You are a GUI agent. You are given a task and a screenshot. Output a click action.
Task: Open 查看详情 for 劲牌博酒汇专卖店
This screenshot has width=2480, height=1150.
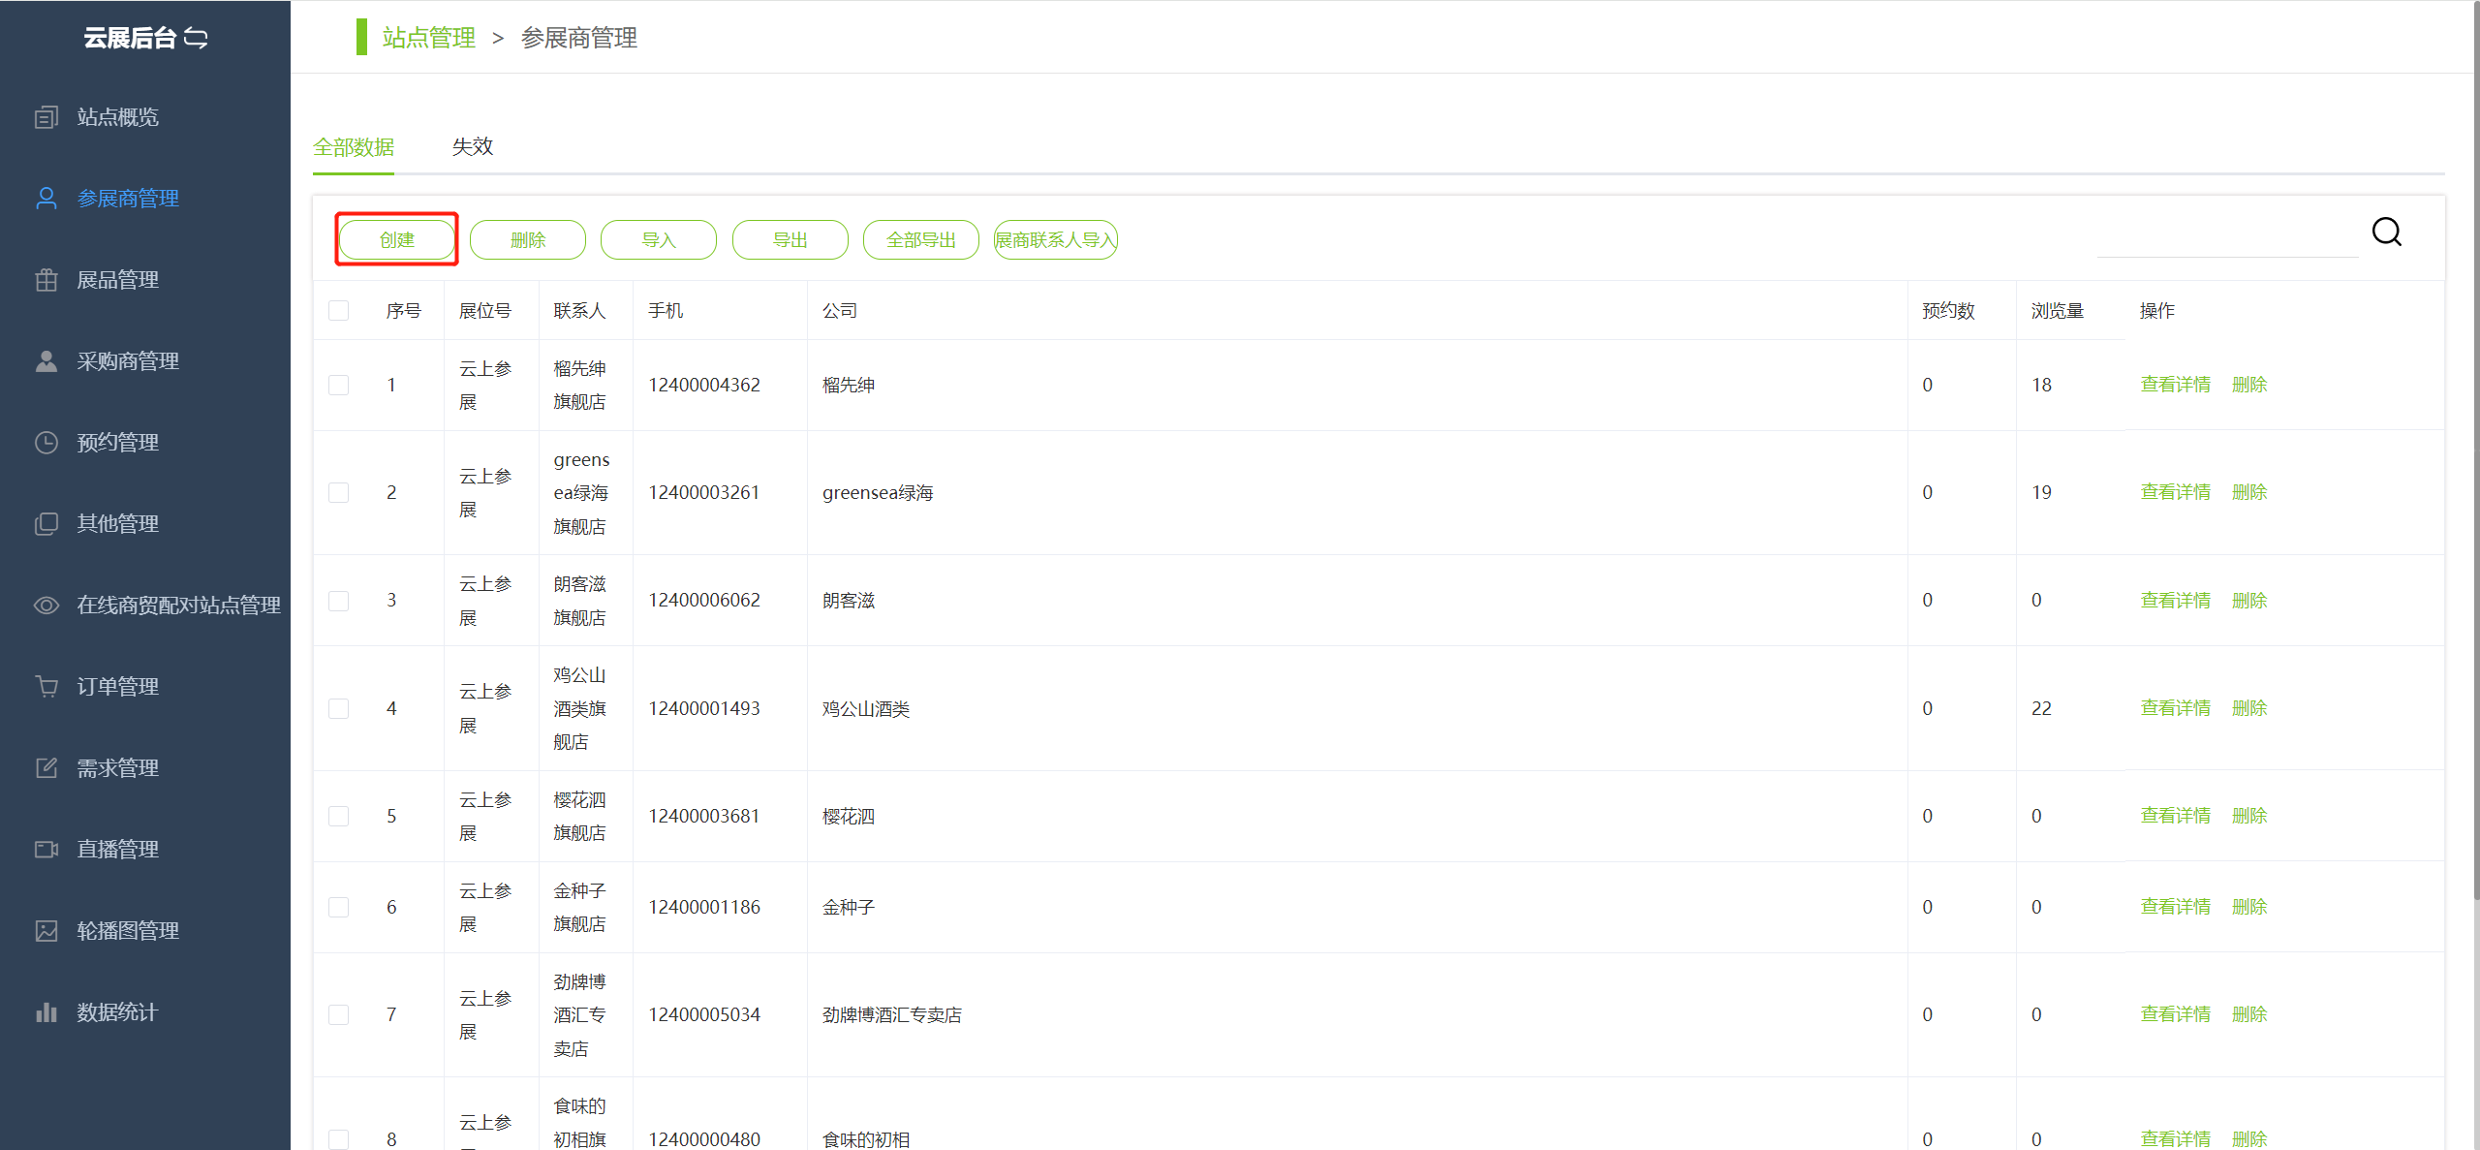point(2176,1014)
